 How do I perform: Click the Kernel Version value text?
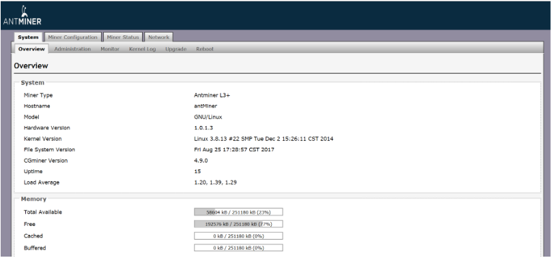(264, 139)
